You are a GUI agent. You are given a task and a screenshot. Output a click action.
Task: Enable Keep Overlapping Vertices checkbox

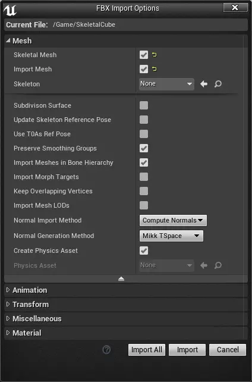144,191
